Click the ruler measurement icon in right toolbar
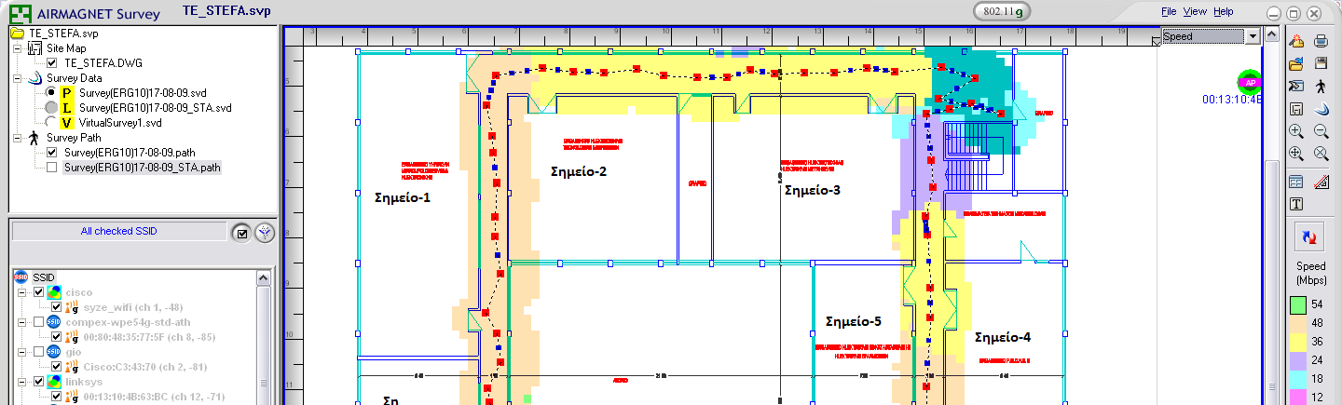 tap(1321, 182)
